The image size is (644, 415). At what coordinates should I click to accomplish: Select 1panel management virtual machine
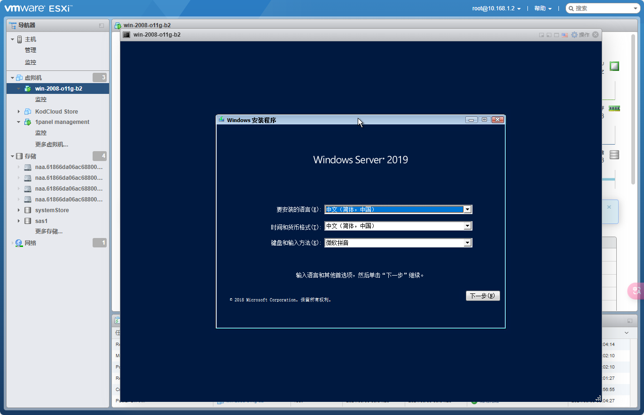(x=62, y=122)
